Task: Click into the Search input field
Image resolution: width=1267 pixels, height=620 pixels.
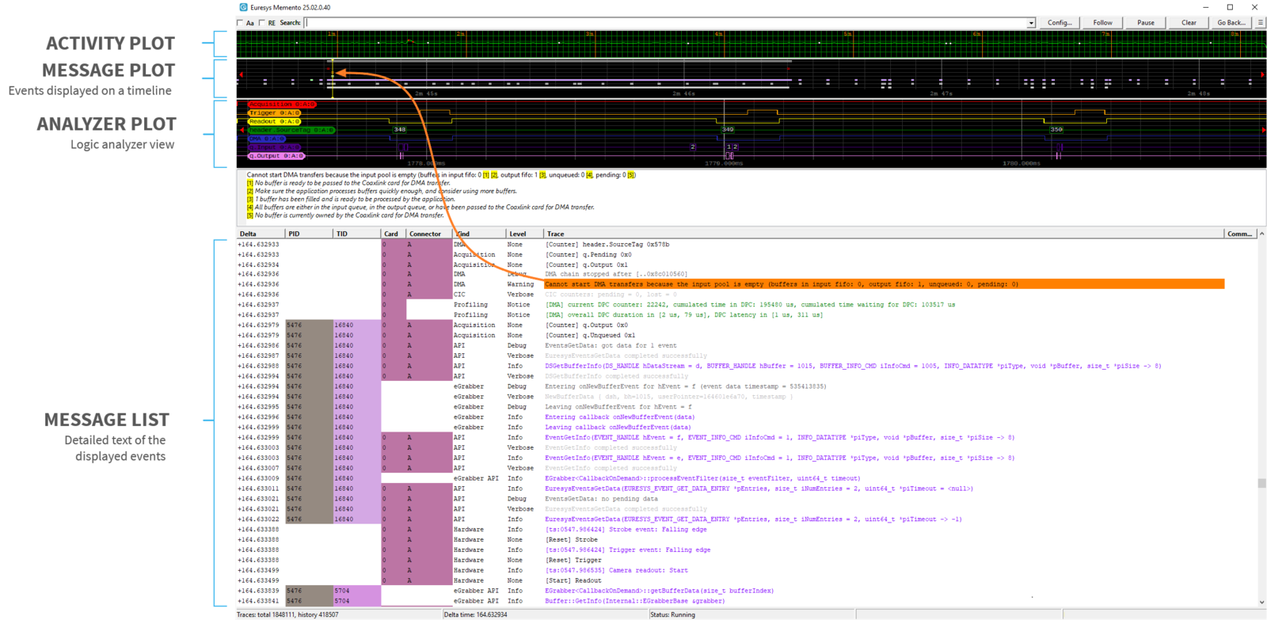Action: point(665,23)
